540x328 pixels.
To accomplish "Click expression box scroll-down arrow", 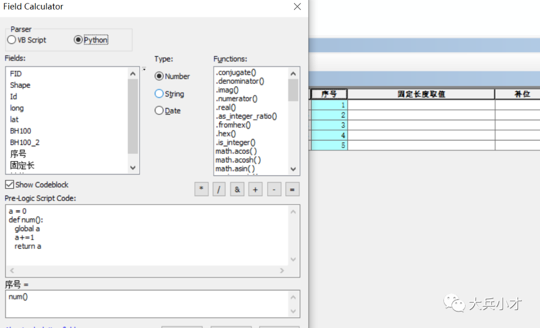I will point(293,311).
